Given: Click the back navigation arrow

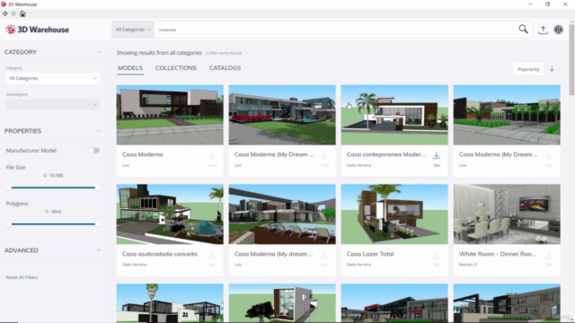Looking at the screenshot, I should [x=4, y=13].
